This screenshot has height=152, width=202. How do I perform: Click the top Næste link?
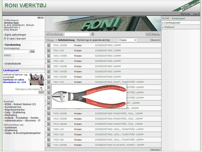(155, 40)
